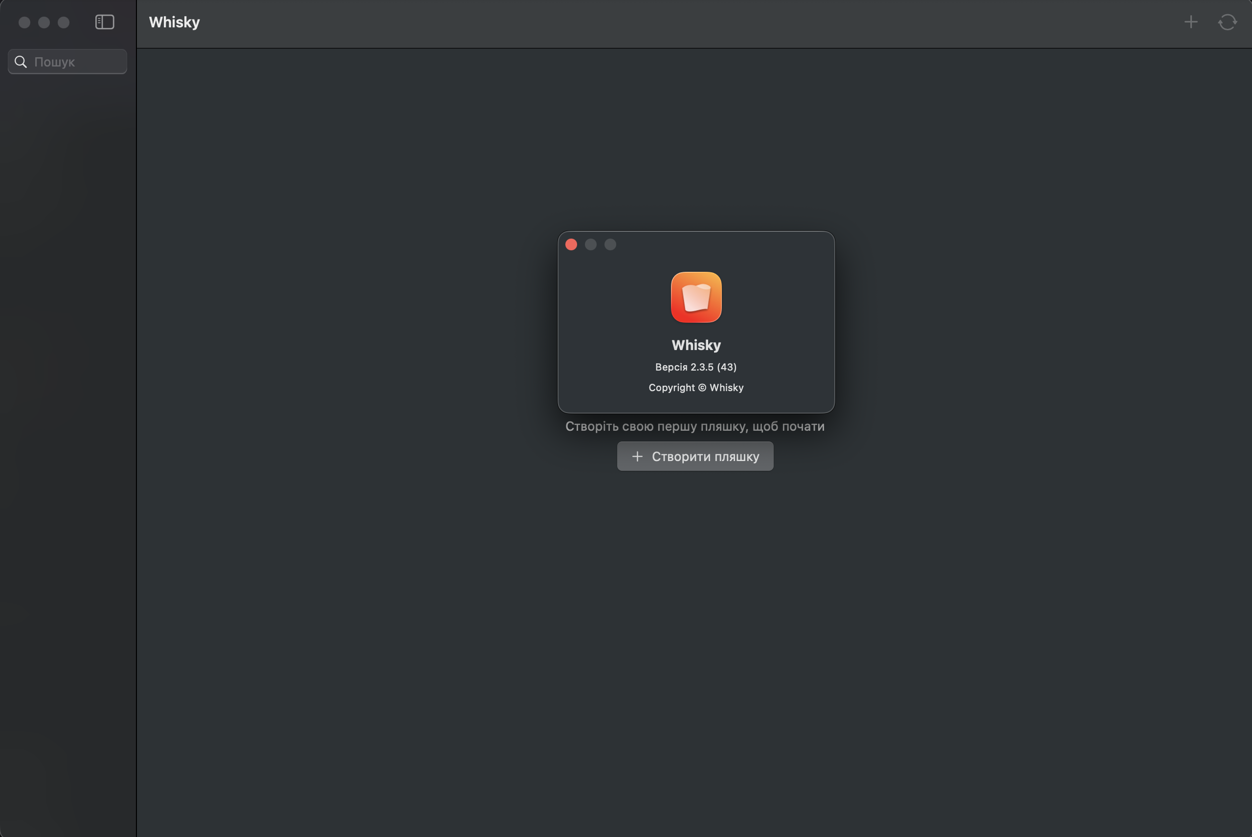Viewport: 1252px width, 837px height.
Task: Click the Copyright © Whisky text
Action: pyautogui.click(x=696, y=388)
